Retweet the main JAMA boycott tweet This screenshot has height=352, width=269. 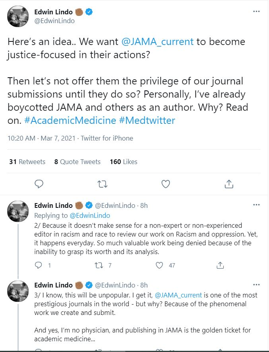(103, 184)
